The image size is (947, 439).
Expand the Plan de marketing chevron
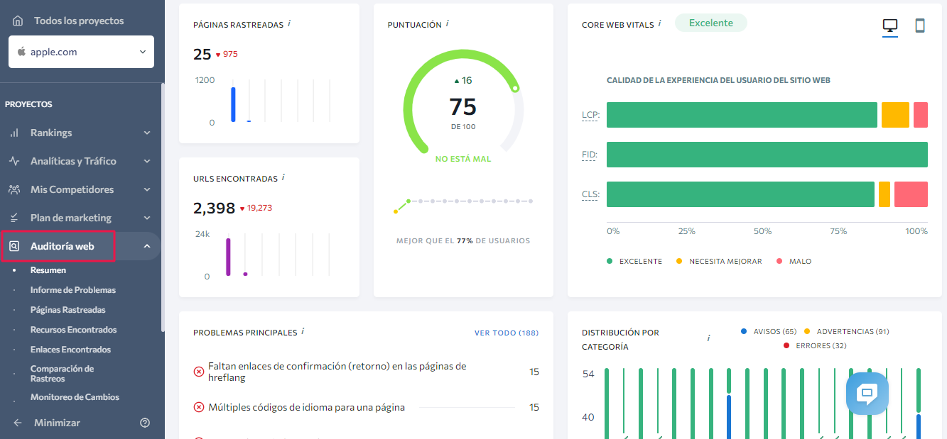147,218
